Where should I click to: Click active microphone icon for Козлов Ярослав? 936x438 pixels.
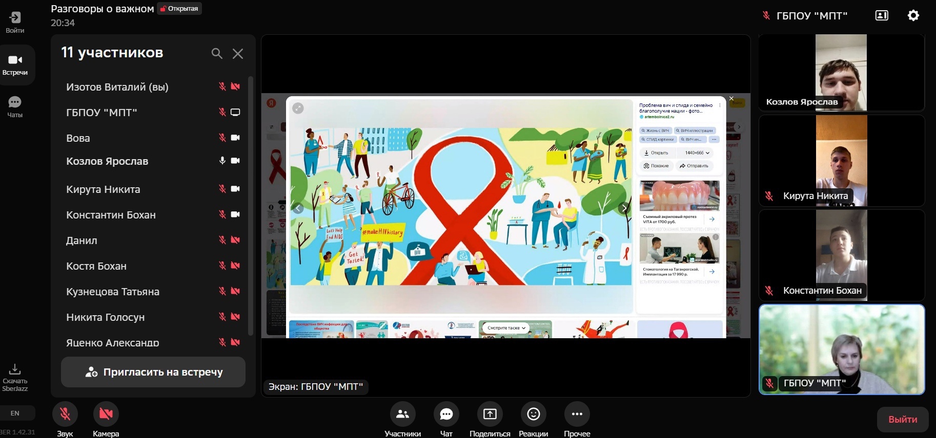(x=222, y=161)
